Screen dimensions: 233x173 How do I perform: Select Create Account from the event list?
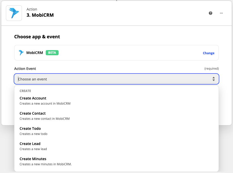[33, 98]
